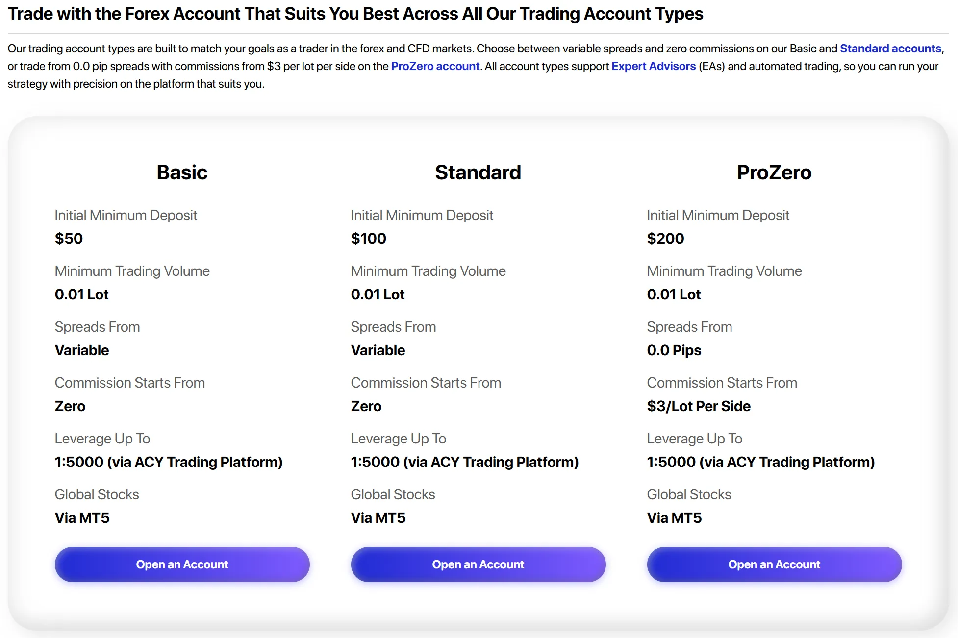Click Basic's Zero commission value
Screen dimensions: 958x638
click(x=70, y=406)
